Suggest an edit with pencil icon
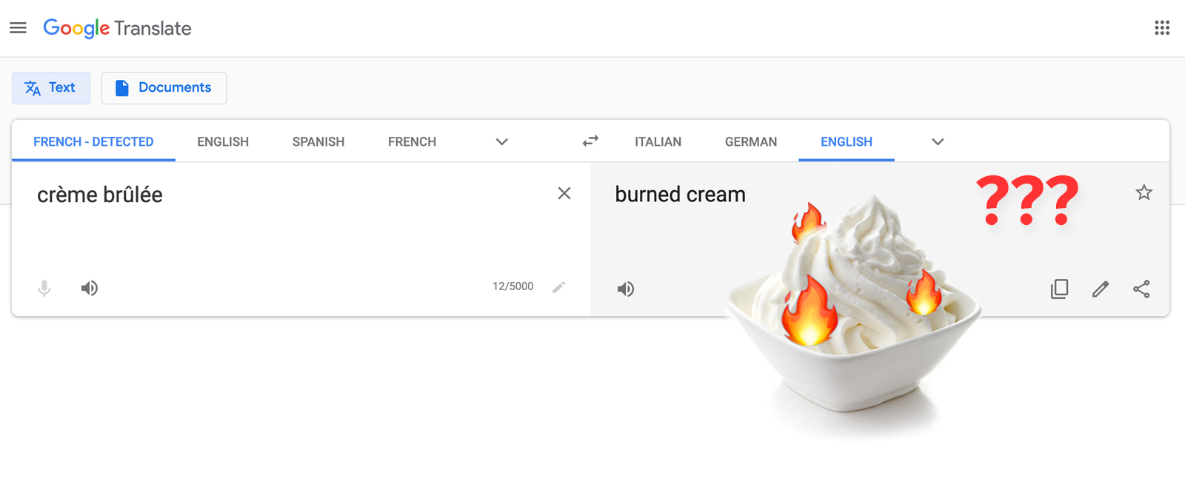The height and width of the screenshot is (481, 1185). coord(1101,289)
